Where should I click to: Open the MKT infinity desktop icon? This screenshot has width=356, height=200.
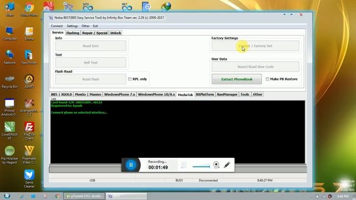(126, 7)
